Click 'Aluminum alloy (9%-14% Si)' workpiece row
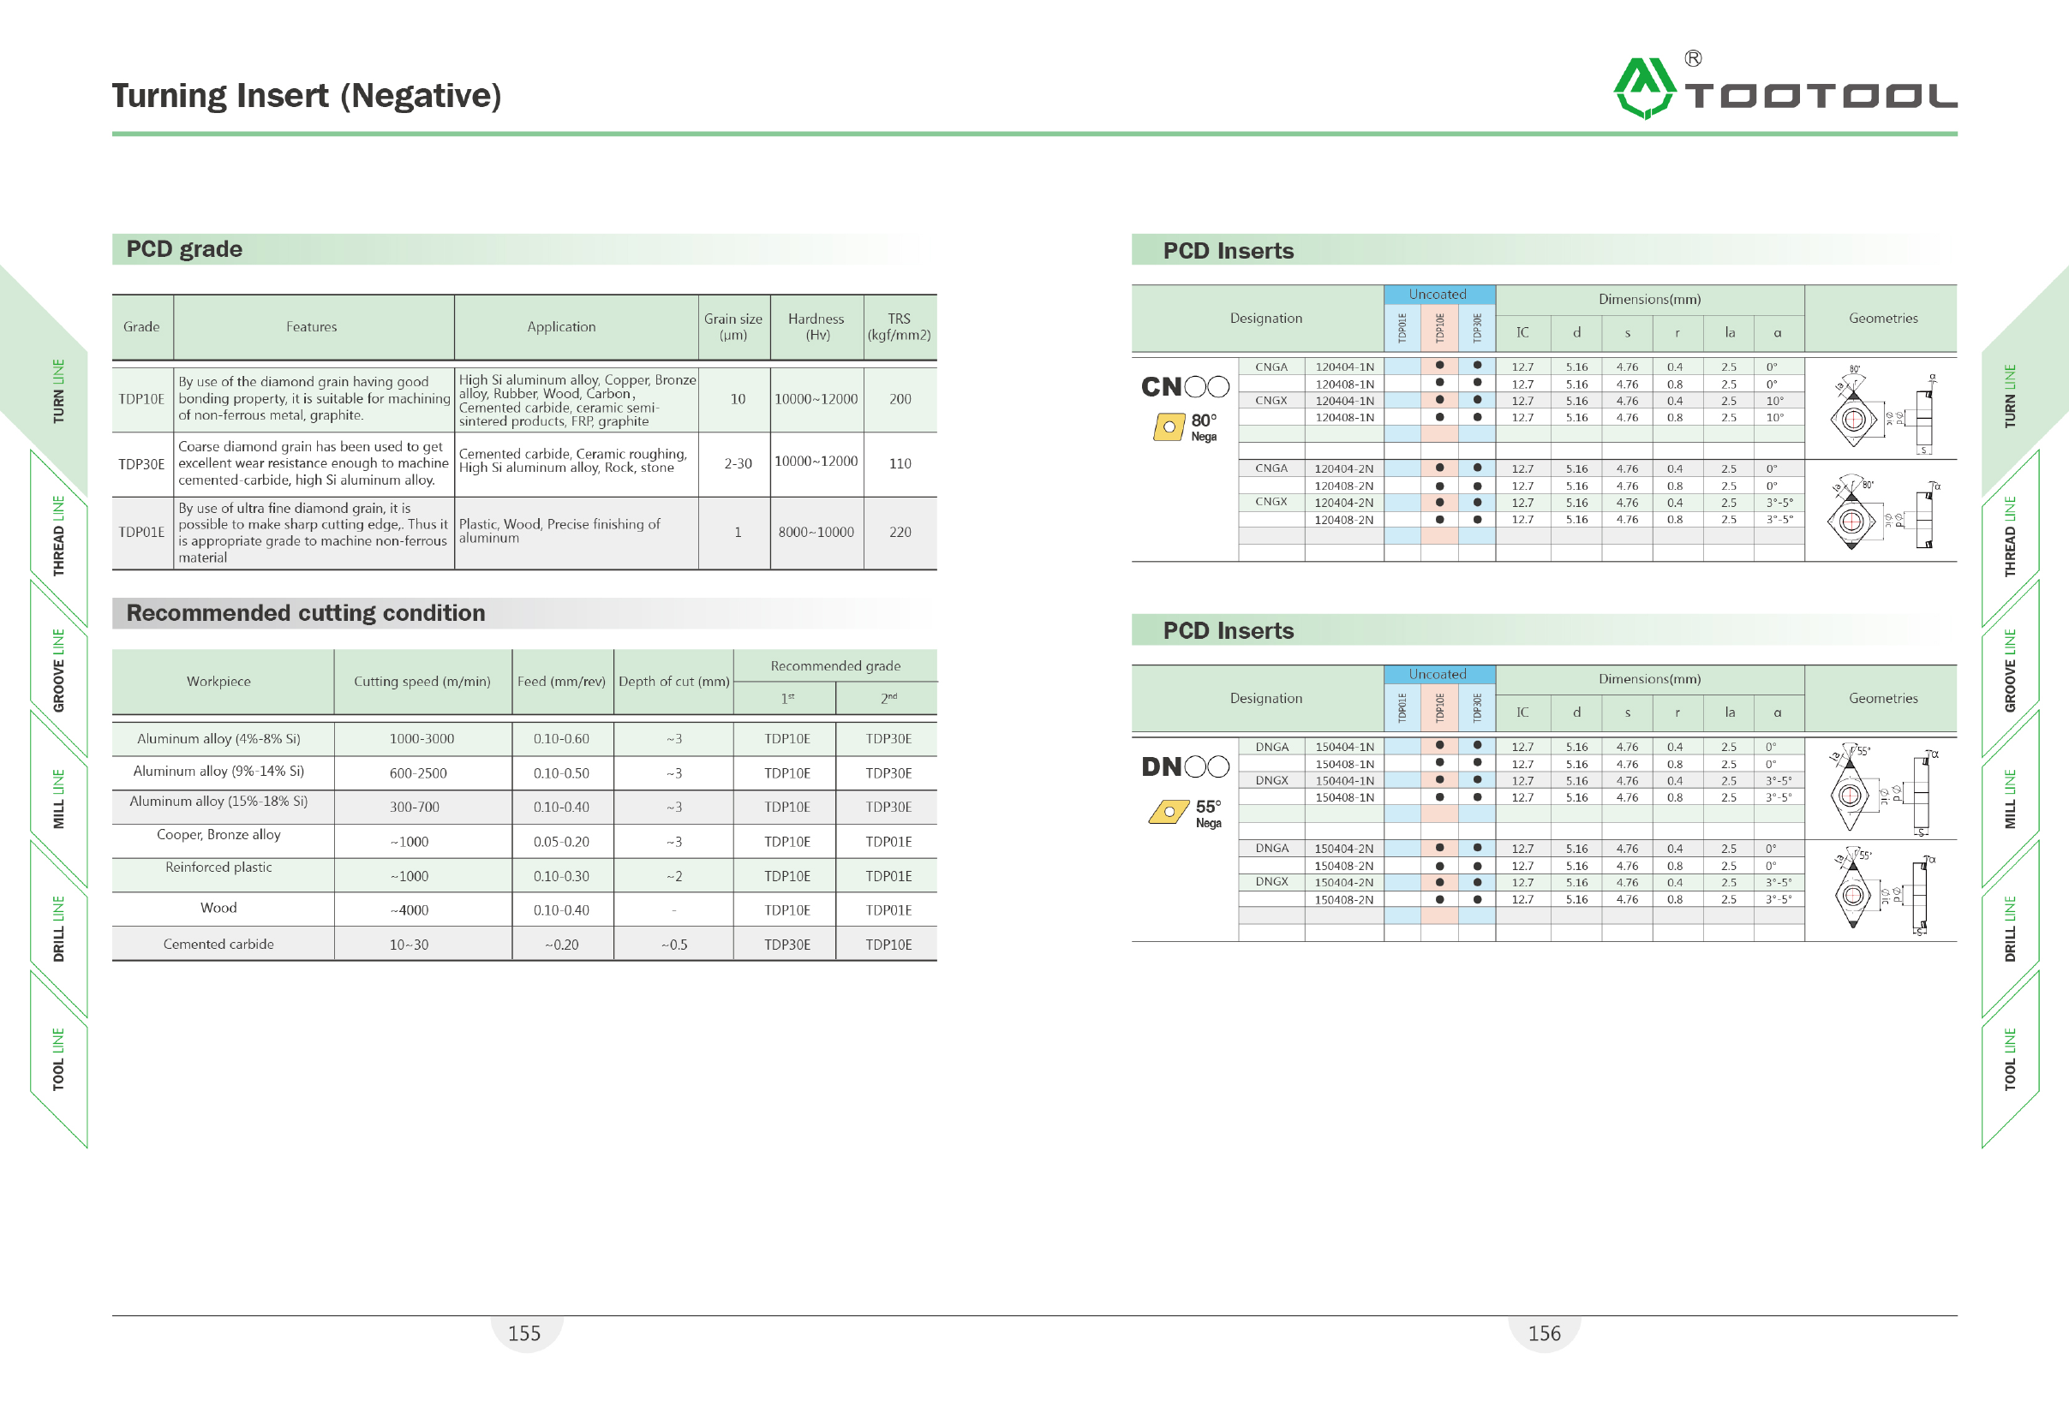 click(524, 773)
